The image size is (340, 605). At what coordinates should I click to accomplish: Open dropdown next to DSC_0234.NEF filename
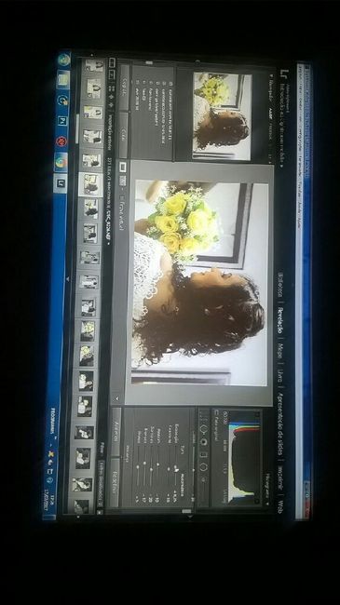pyautogui.click(x=109, y=244)
